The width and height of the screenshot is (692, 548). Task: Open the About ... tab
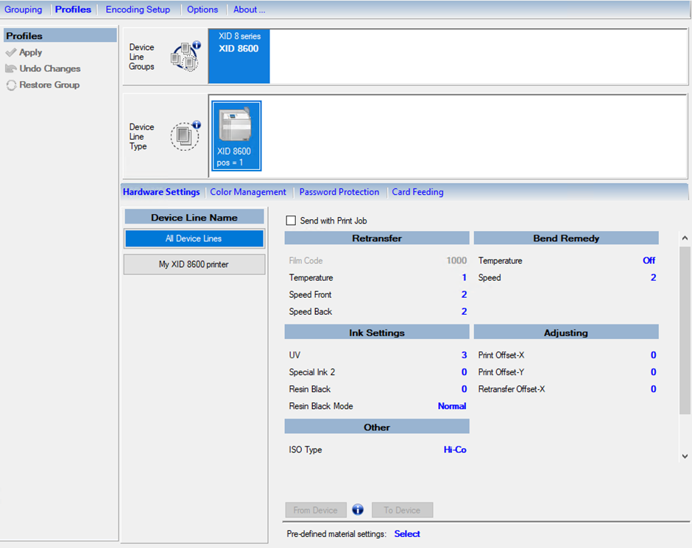(x=250, y=10)
